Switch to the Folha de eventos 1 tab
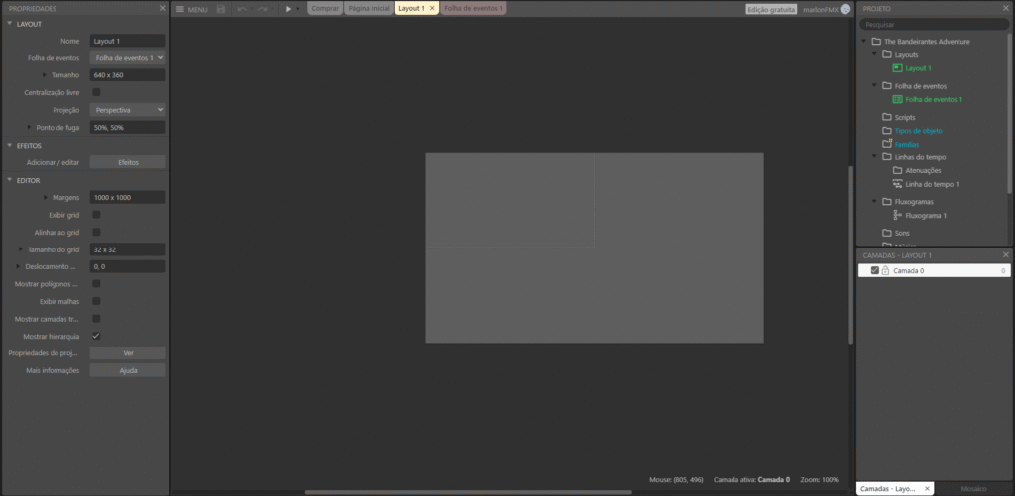The image size is (1015, 496). (x=473, y=8)
